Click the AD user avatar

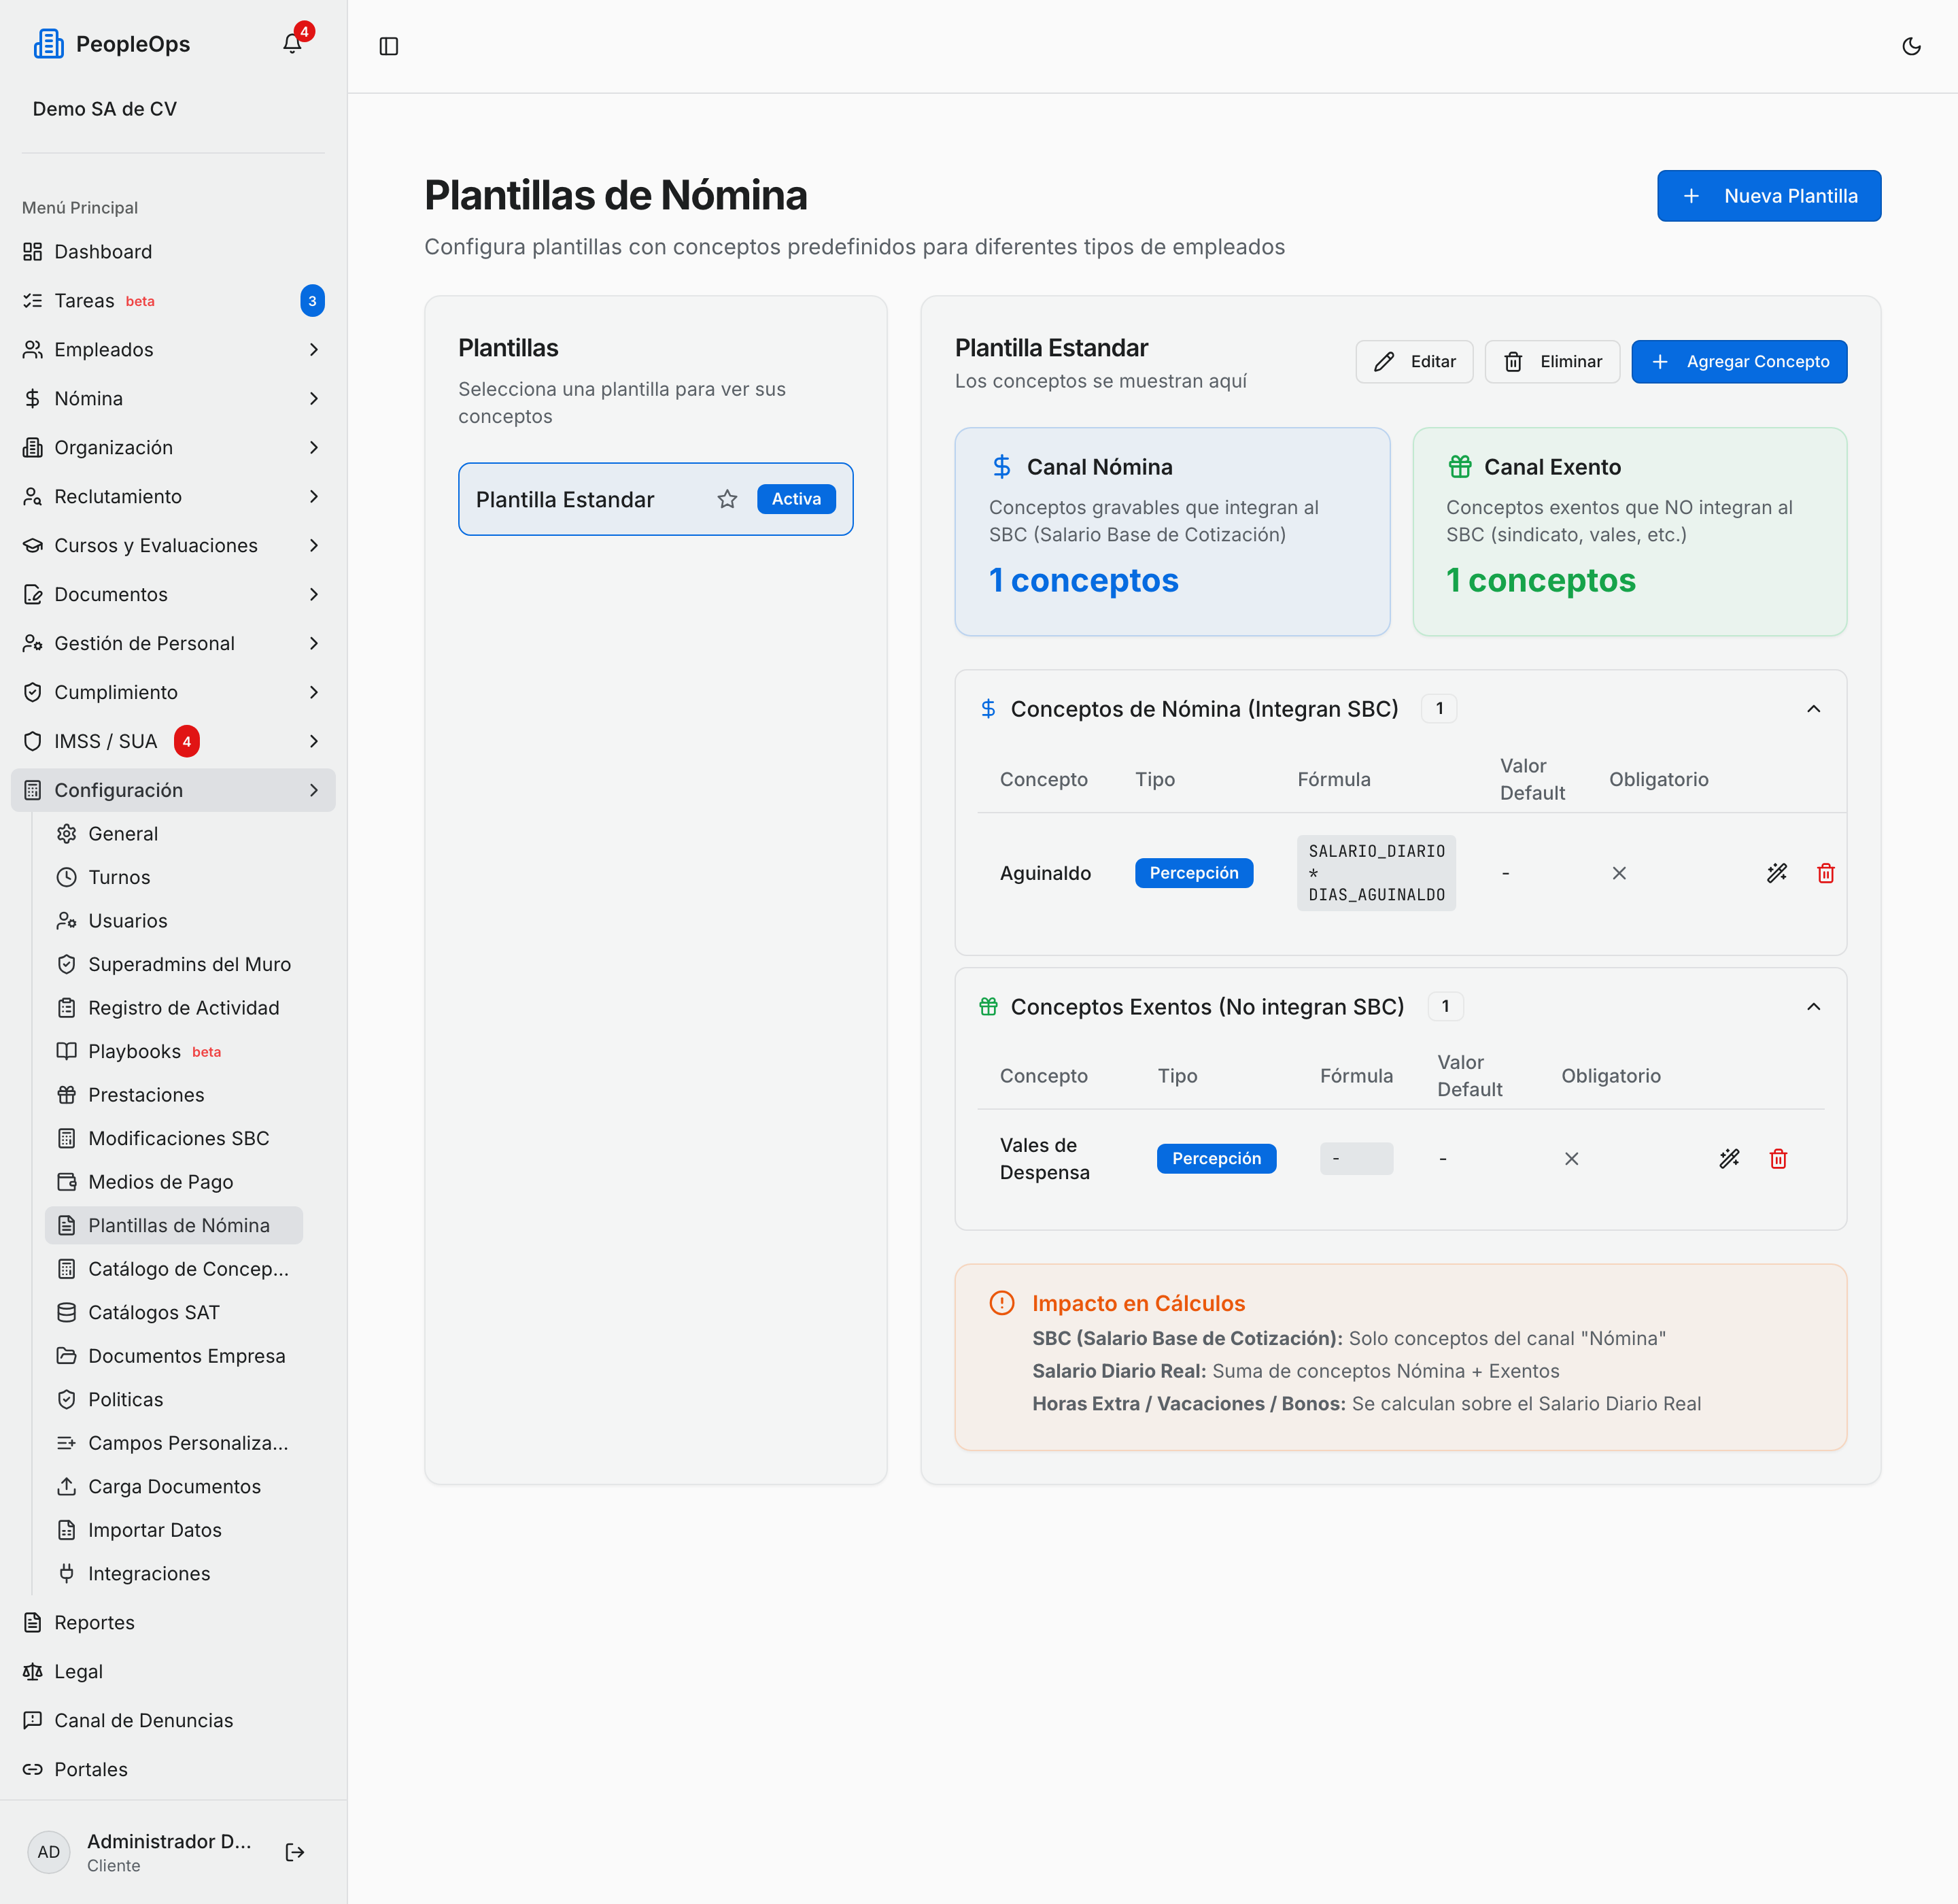(48, 1852)
